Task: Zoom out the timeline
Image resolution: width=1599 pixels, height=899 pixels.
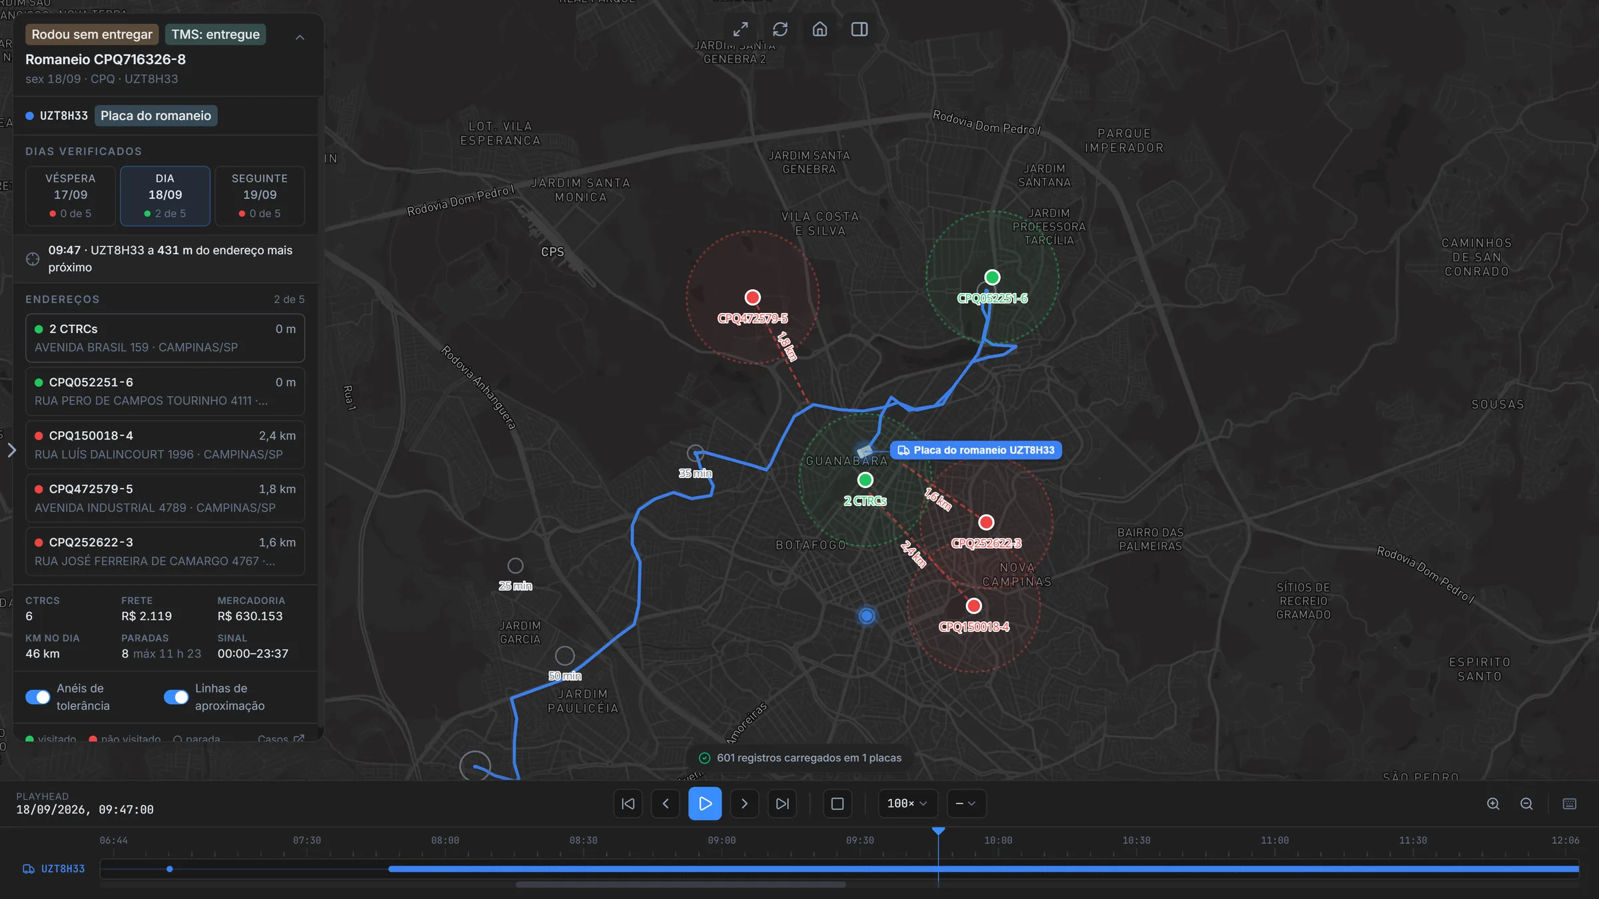Action: (x=1526, y=804)
